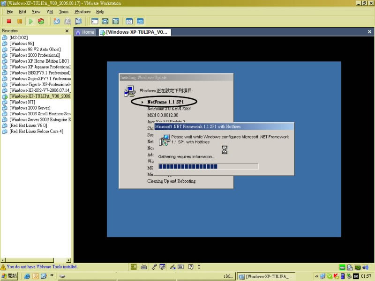Viewport: 375px width, 281px height.
Task: Close the Favorites panel
Action: [x=67, y=31]
